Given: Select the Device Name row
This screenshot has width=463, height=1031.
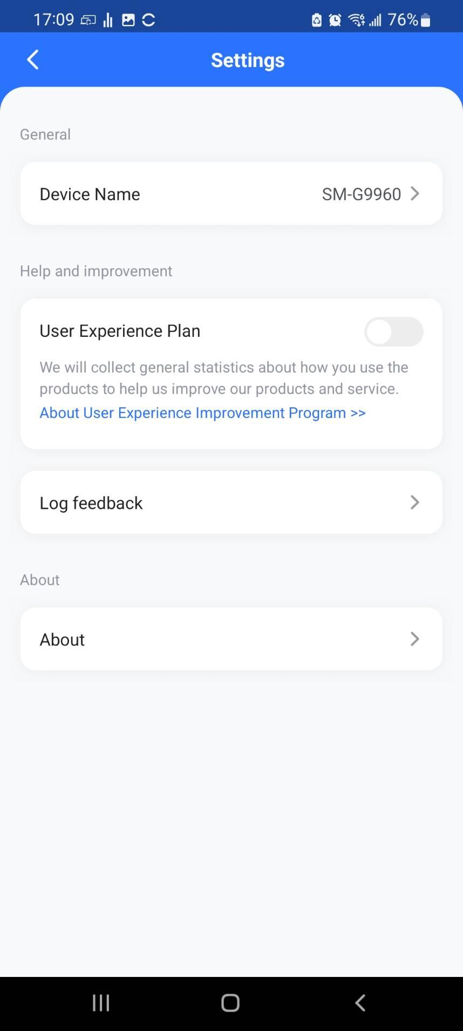Looking at the screenshot, I should coord(231,194).
